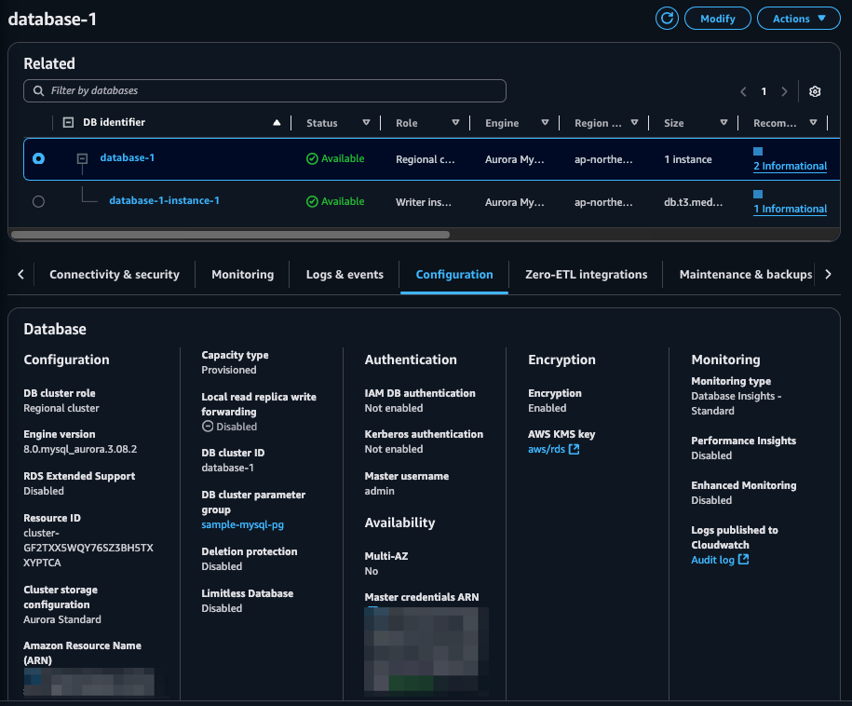Image resolution: width=852 pixels, height=706 pixels.
Task: Click engine version 8.0.mysql_aurora.3.08.2
Action: point(80,450)
